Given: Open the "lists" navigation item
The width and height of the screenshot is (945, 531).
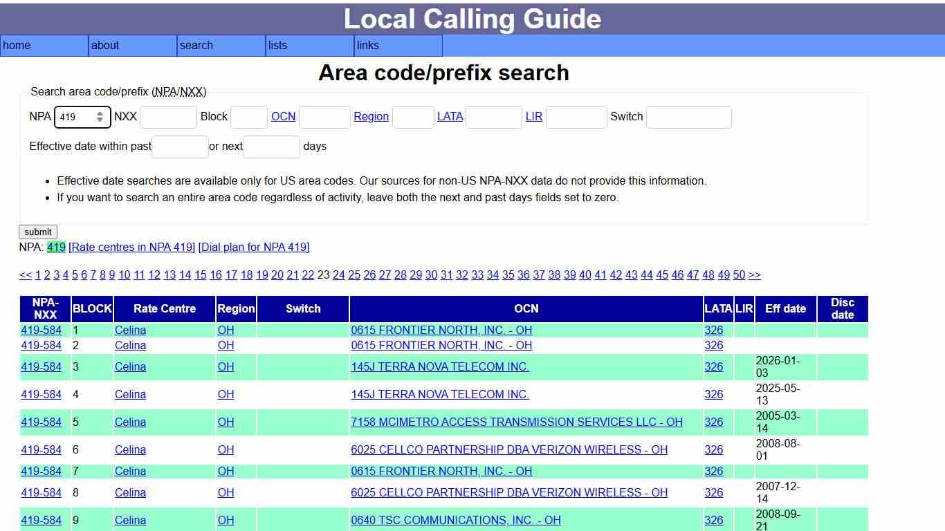Looking at the screenshot, I should [x=277, y=46].
